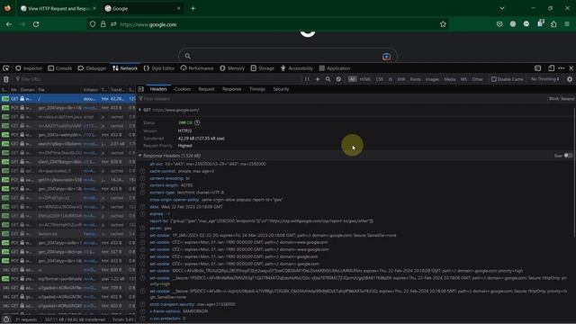
Task: Switch to the Console panel
Action: click(60, 68)
